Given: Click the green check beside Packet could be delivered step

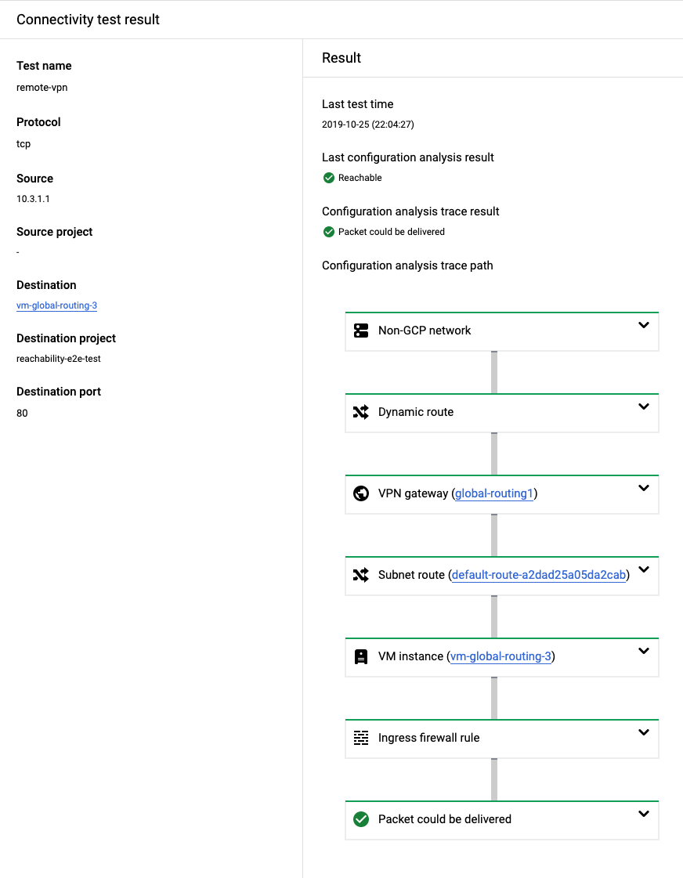Looking at the screenshot, I should point(361,819).
